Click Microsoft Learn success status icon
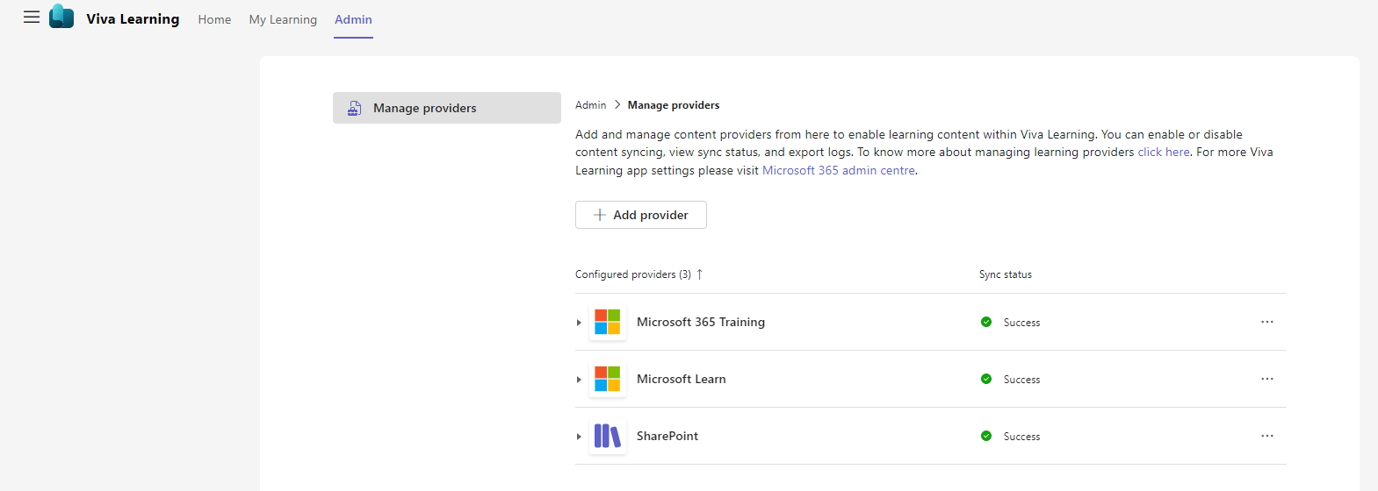The image size is (1378, 491). pyautogui.click(x=986, y=379)
